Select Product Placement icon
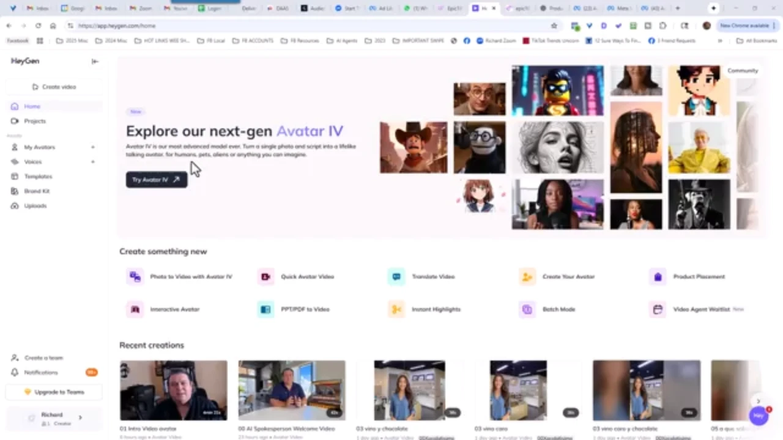Viewport: 783px width, 440px height. (x=658, y=277)
